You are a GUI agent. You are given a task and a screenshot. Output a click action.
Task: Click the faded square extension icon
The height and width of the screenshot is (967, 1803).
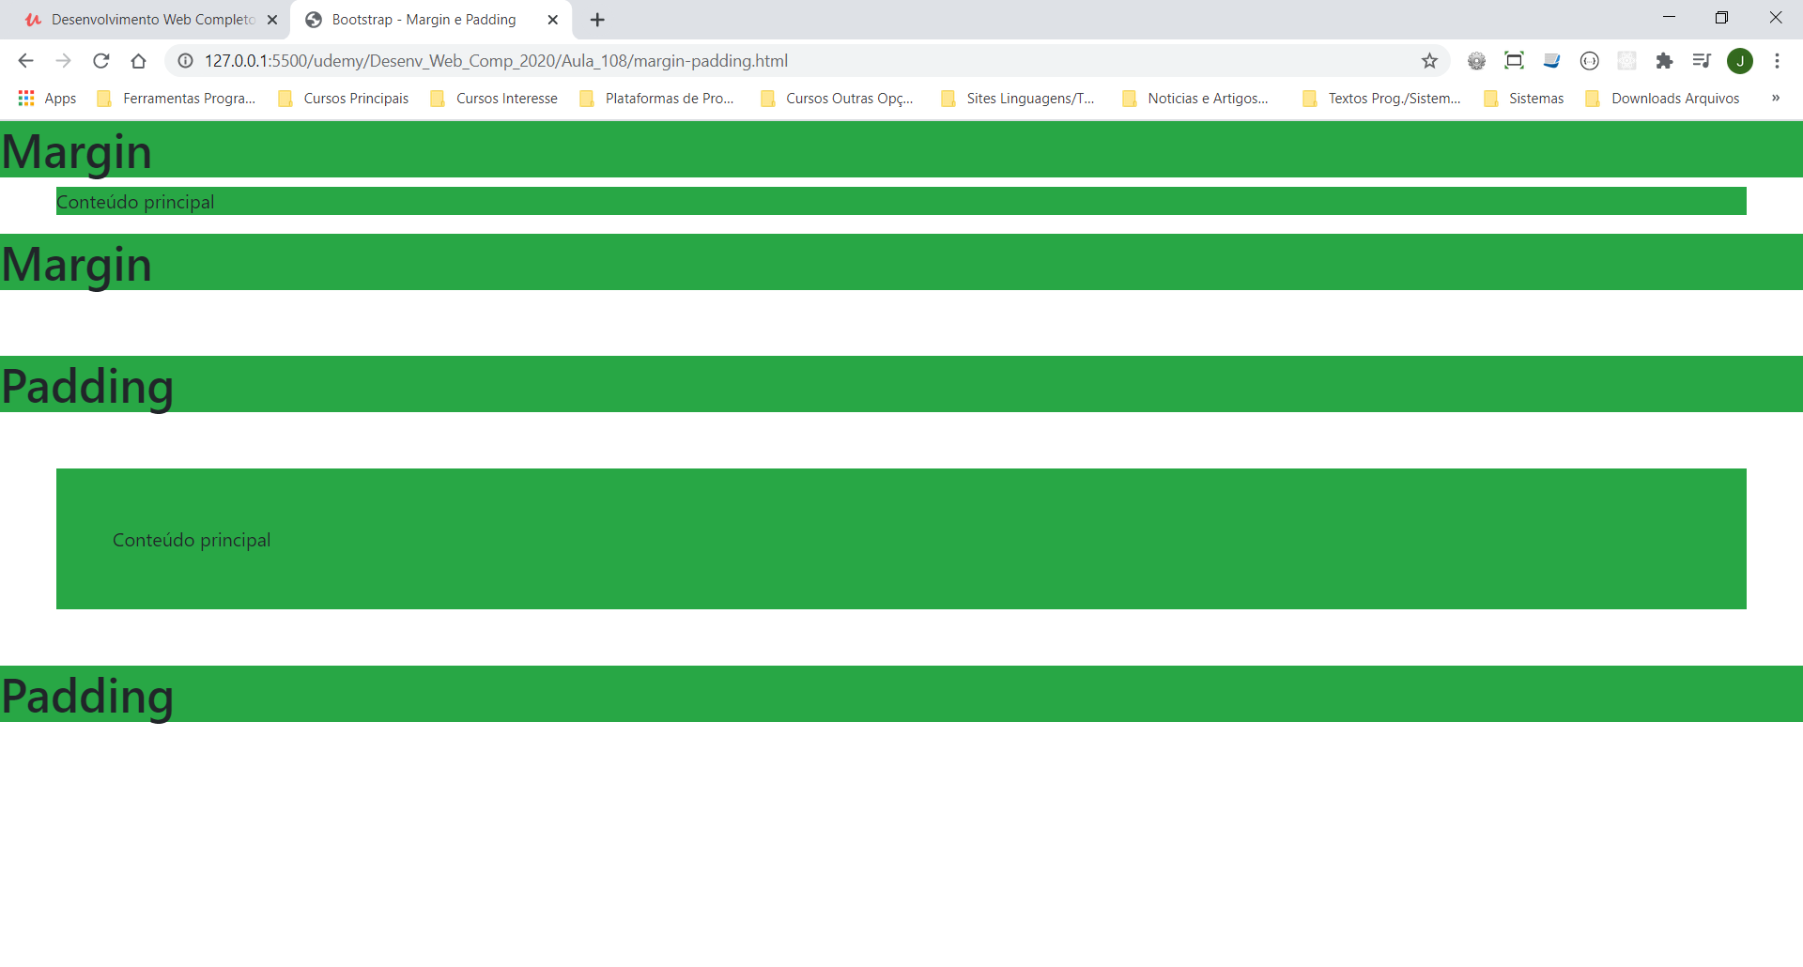1626,61
